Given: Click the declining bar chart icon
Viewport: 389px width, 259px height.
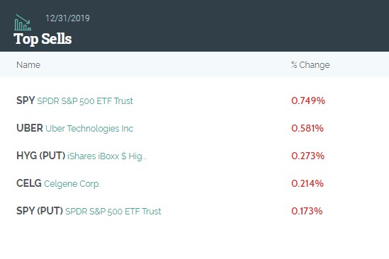Looking at the screenshot, I should (x=23, y=23).
